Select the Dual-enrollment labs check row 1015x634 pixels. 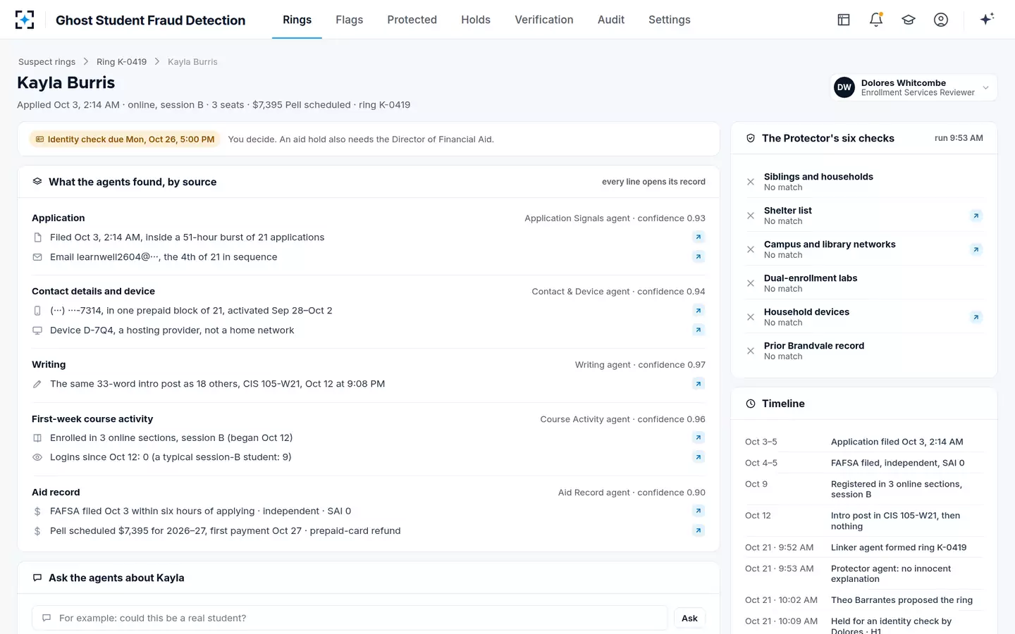coord(864,283)
